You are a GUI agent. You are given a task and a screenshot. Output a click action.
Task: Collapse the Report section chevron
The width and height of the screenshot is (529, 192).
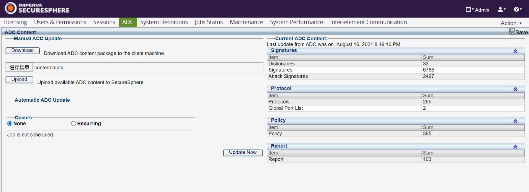(x=515, y=146)
